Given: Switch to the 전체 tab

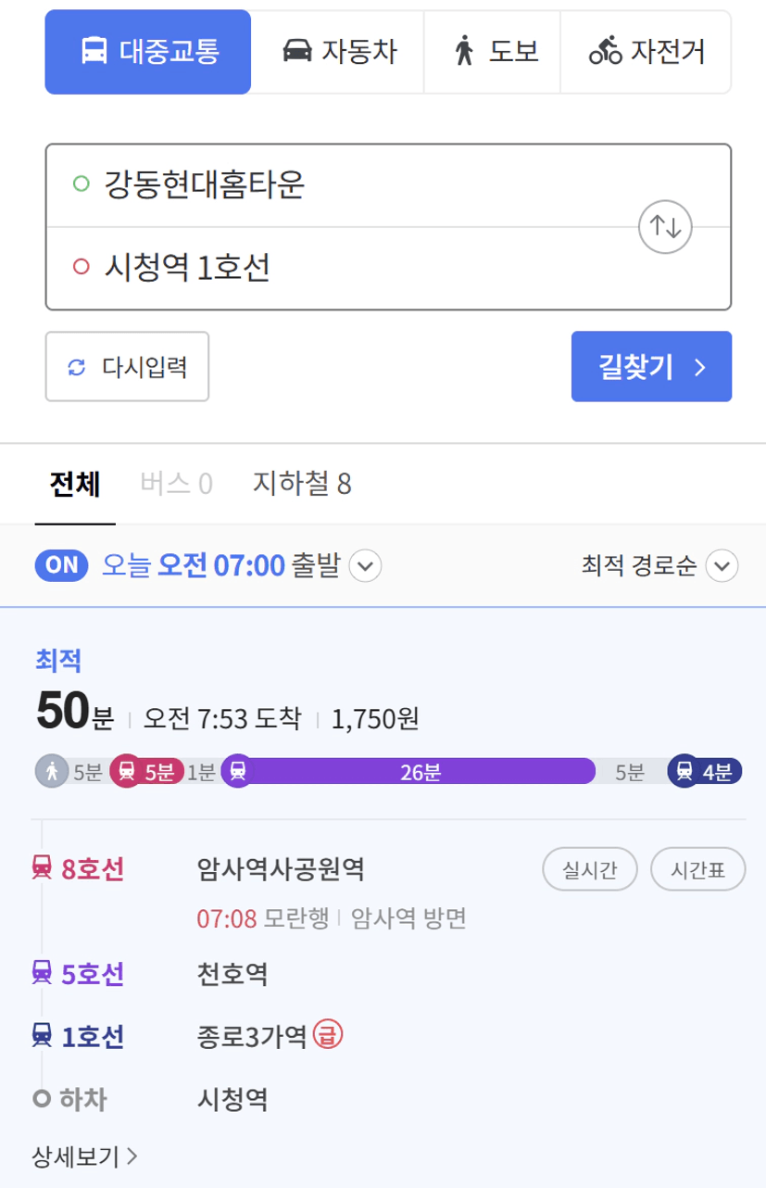Looking at the screenshot, I should pyautogui.click(x=75, y=484).
